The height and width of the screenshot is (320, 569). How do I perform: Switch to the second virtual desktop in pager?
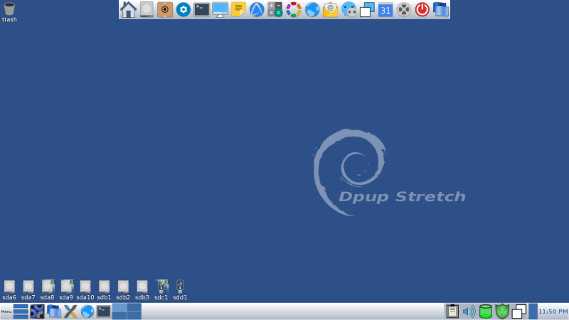tap(134, 308)
